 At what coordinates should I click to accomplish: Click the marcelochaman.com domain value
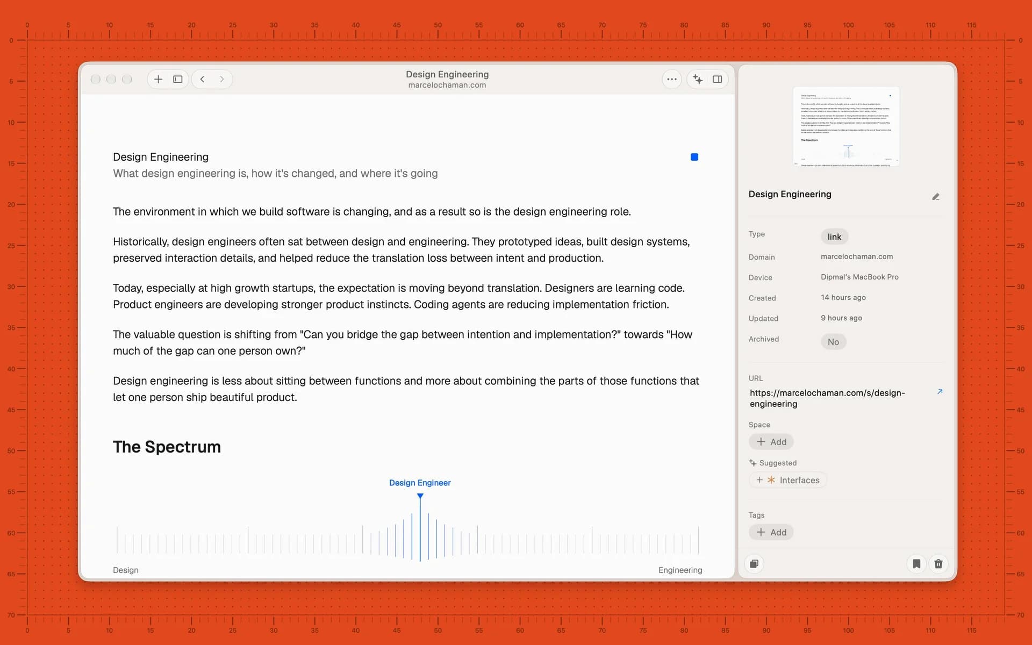coord(857,256)
